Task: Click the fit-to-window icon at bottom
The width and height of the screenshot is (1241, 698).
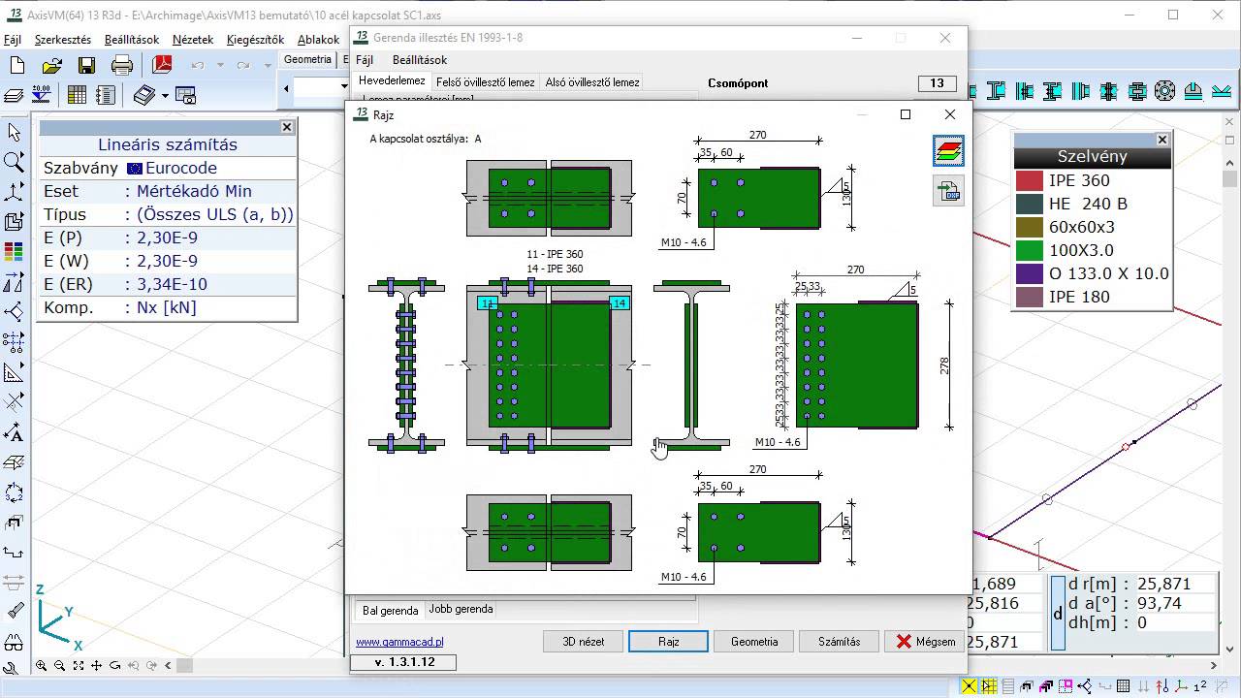Action: (79, 666)
